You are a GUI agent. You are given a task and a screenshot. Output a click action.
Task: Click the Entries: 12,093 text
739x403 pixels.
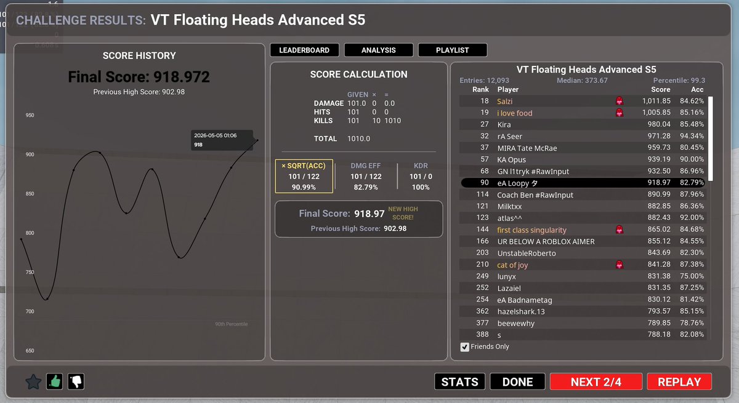pos(485,81)
